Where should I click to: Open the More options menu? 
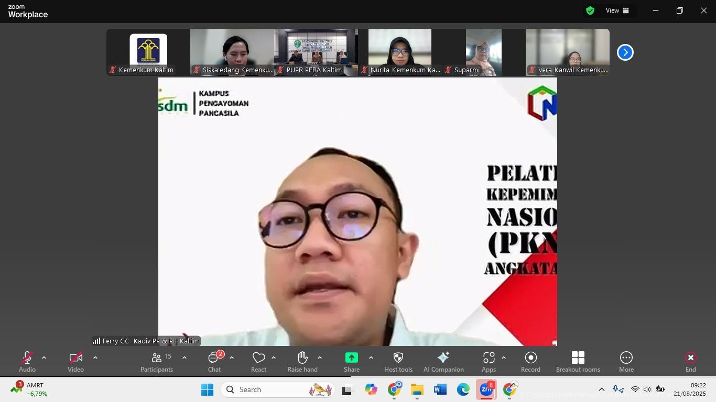click(x=626, y=362)
